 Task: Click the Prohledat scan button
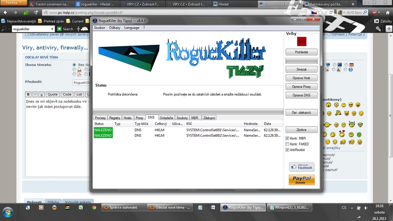click(x=301, y=52)
